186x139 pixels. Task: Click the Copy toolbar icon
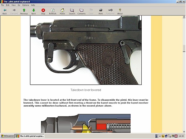coord(91,11)
